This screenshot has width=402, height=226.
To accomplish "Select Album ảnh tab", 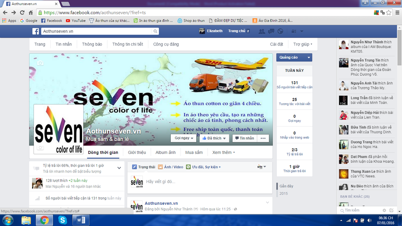I will click(x=166, y=153).
